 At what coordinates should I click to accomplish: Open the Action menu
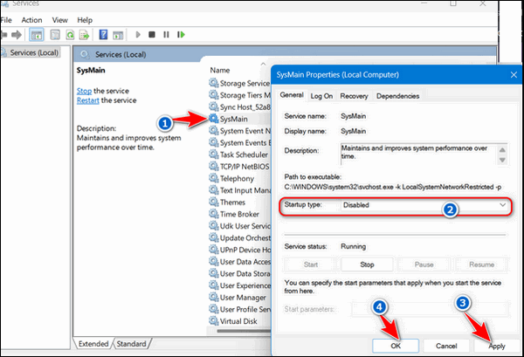31,20
